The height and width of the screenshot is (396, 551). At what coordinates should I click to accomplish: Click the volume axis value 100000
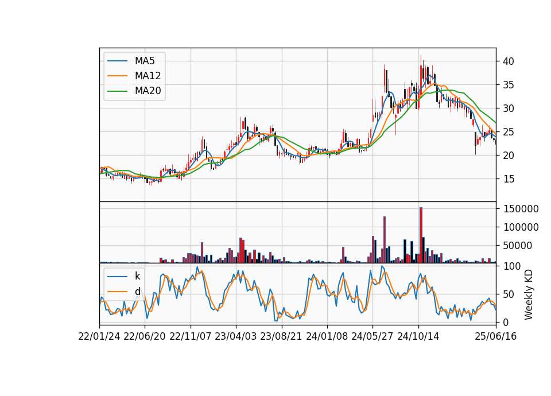[x=521, y=227]
